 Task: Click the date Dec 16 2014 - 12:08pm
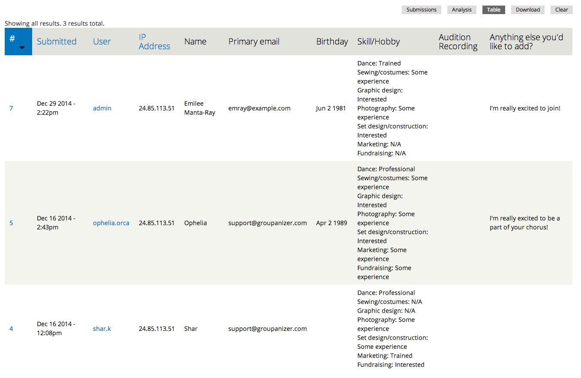(x=56, y=329)
